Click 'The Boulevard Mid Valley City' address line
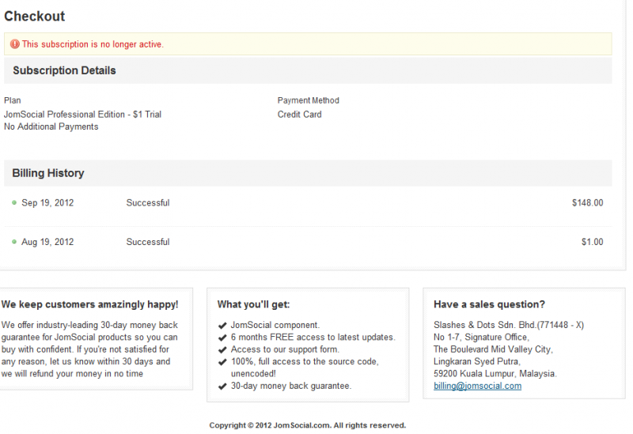633x434 pixels. tap(493, 349)
